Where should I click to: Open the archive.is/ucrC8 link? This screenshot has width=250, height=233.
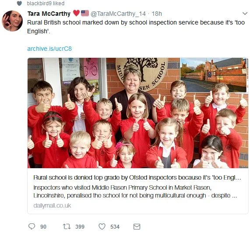click(x=49, y=49)
